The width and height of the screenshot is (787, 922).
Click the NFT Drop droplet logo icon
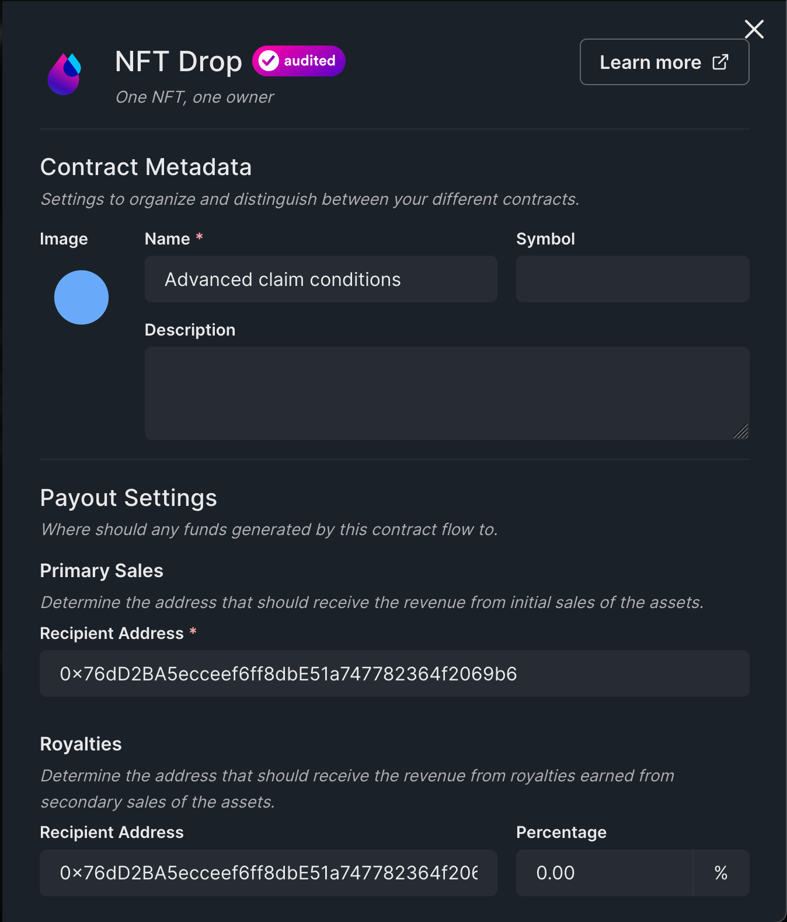64,72
